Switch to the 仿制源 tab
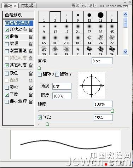Viewport: 133px width, 168px height. tap(27, 6)
